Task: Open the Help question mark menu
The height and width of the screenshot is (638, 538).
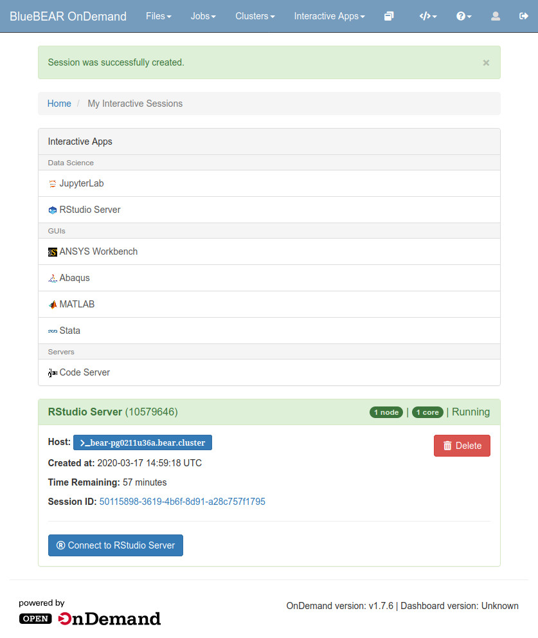Action: (x=463, y=16)
